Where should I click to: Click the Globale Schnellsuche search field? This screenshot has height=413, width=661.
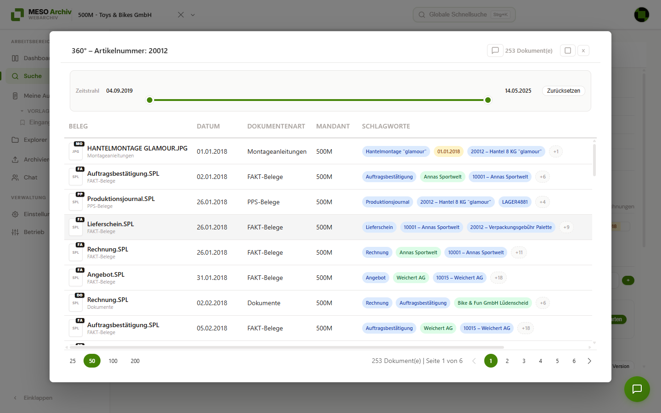(464, 15)
